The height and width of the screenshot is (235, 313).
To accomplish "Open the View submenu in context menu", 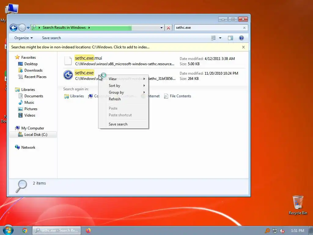I will [x=127, y=79].
